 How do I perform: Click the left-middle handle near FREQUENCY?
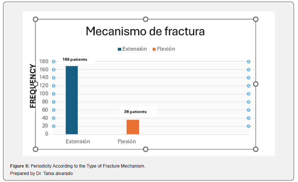(x=36, y=84)
